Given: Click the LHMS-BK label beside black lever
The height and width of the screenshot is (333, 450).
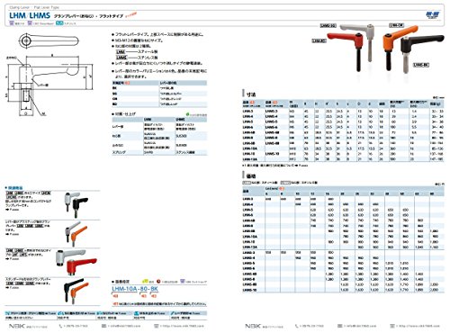Looking at the screenshot, I should [x=421, y=65].
